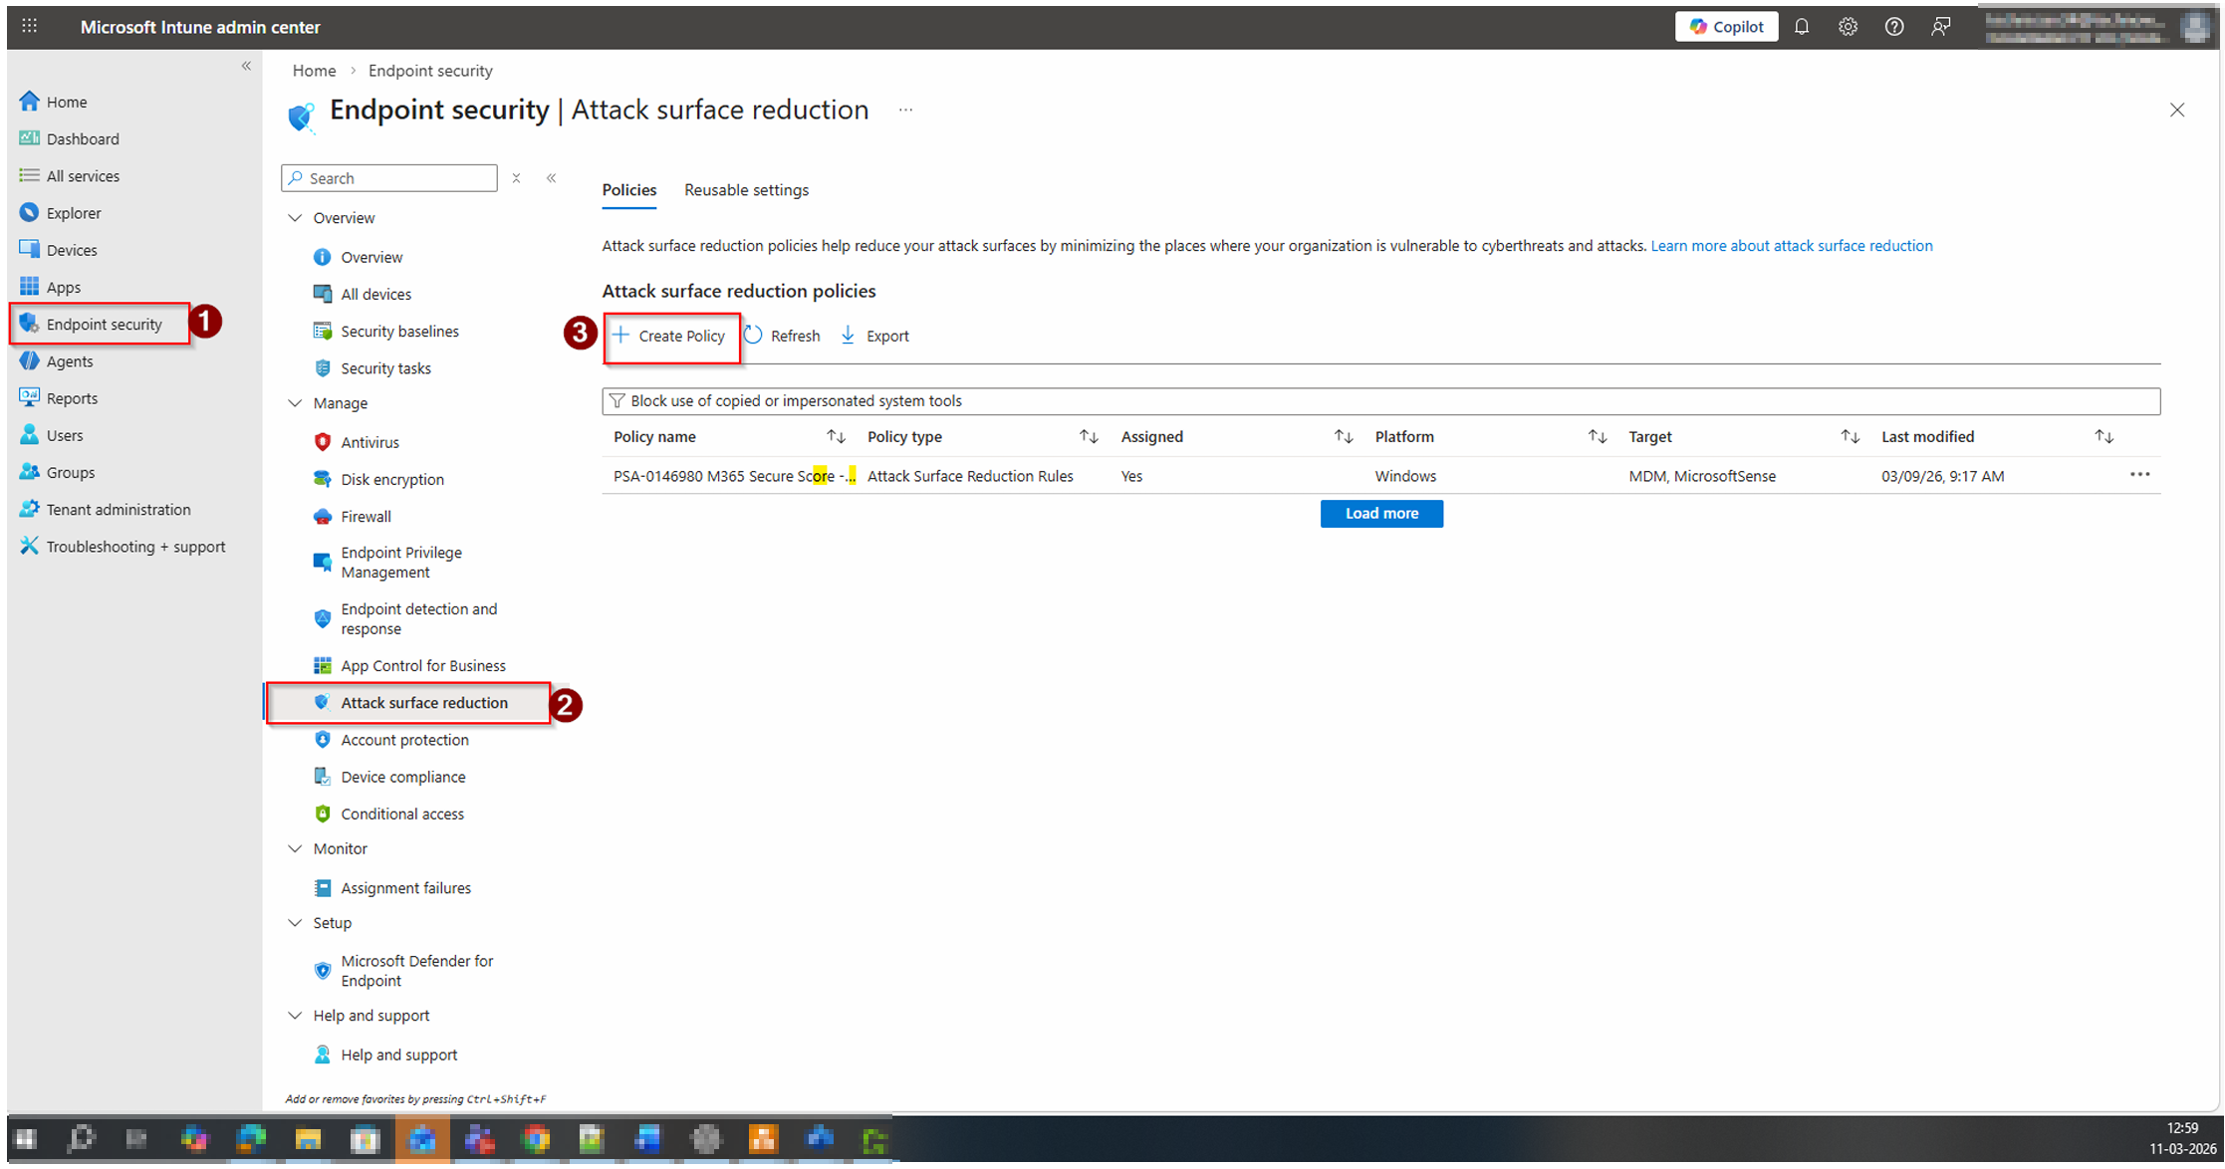Open the ellipsis menu beside page title

[904, 111]
